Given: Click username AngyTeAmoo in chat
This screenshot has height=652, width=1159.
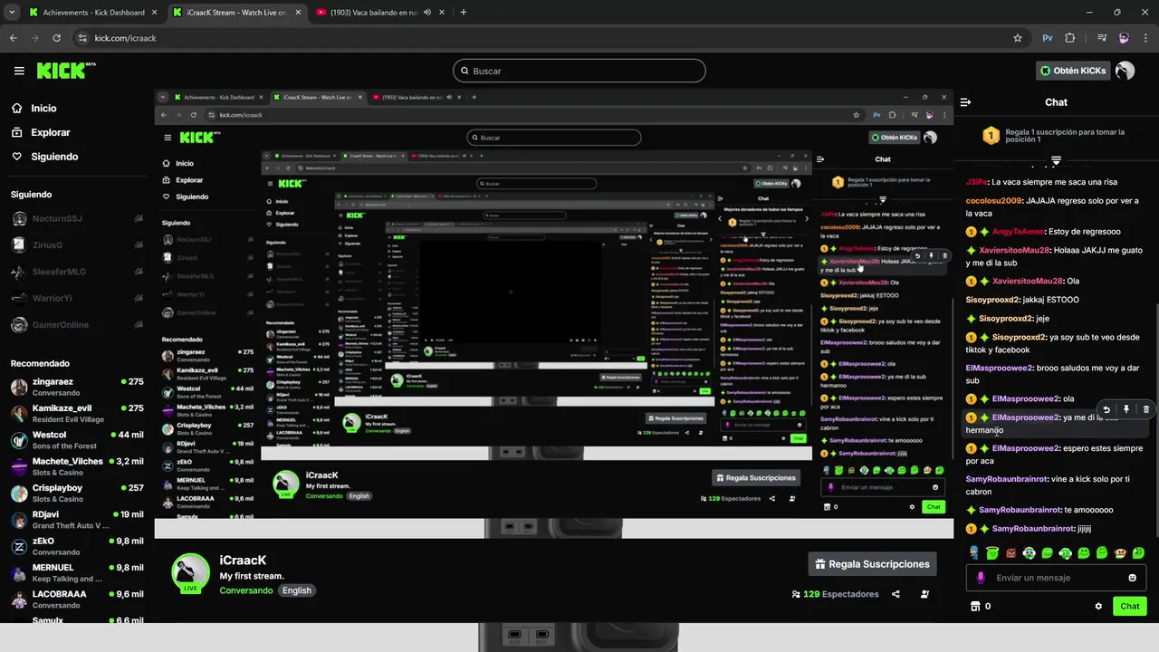Looking at the screenshot, I should [1018, 232].
